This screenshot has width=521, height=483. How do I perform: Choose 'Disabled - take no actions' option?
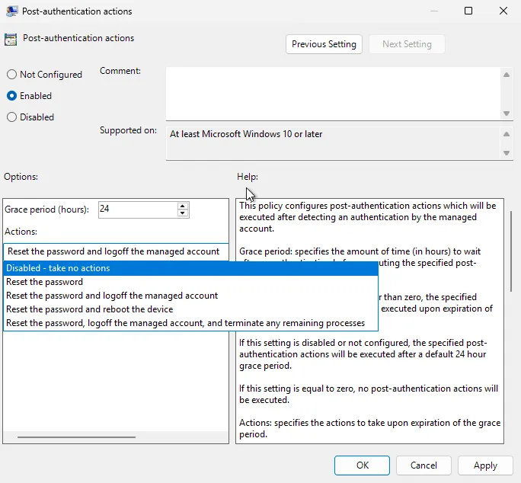click(190, 268)
